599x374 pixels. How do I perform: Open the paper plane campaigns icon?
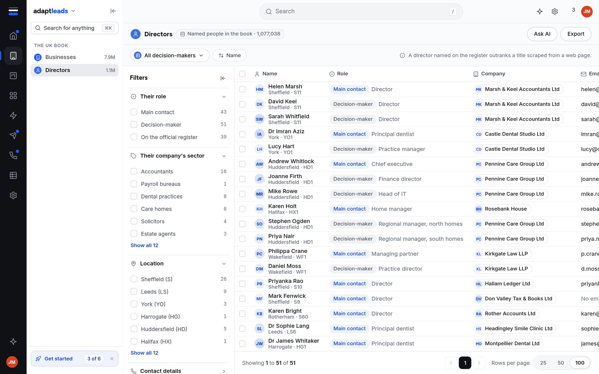[x=13, y=135]
